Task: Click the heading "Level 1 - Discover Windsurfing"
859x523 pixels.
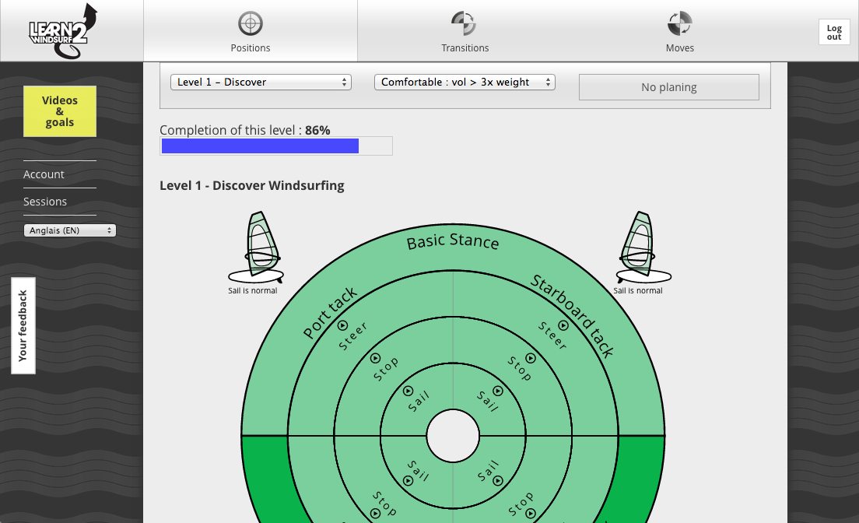Action: (x=252, y=185)
